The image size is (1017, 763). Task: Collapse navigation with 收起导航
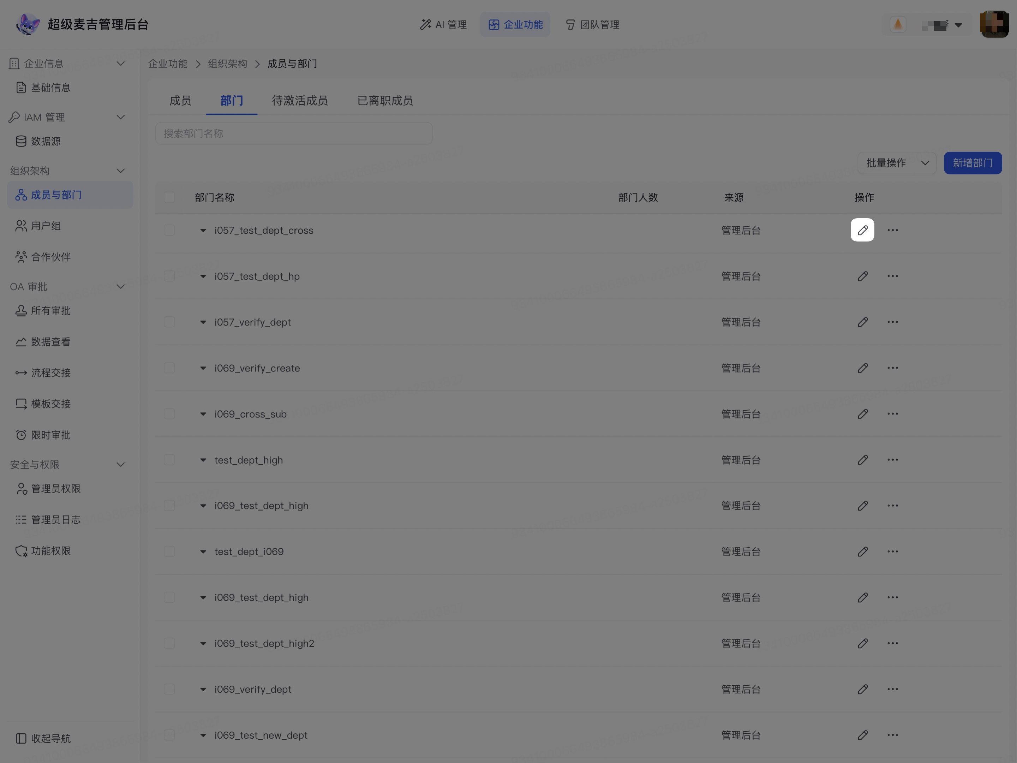point(43,738)
